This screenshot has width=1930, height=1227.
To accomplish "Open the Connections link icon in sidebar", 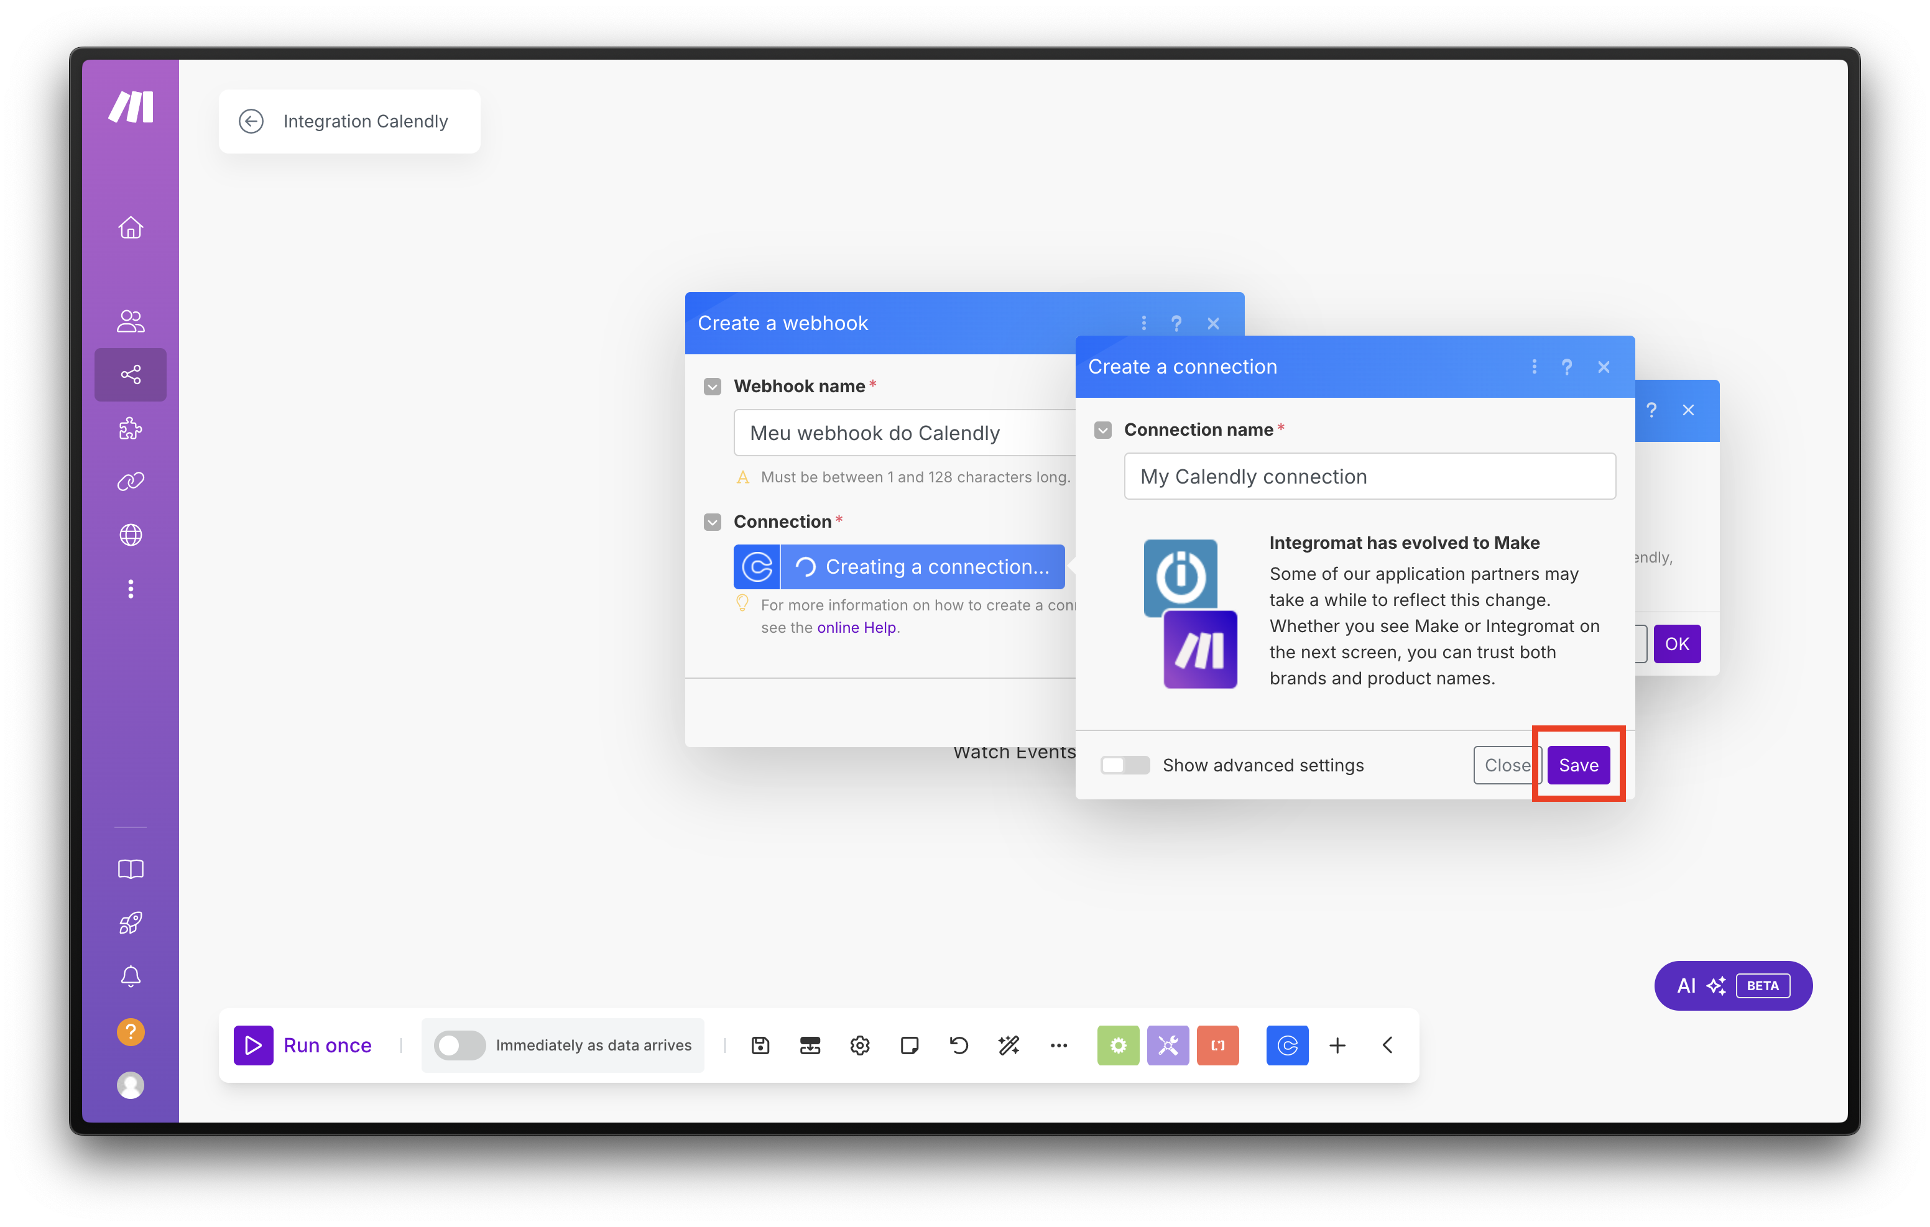I will click(130, 481).
